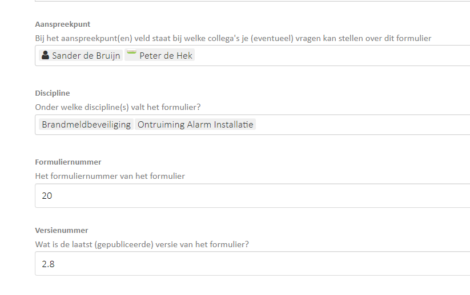The width and height of the screenshot is (470, 295).
Task: Click the Discipline field label
Action: point(53,93)
